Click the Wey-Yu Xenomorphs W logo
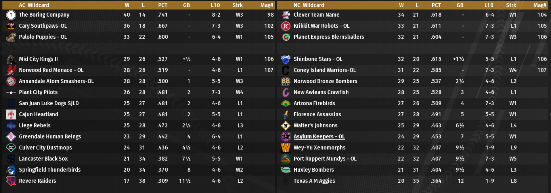The height and width of the screenshot is (193, 551). (285, 148)
